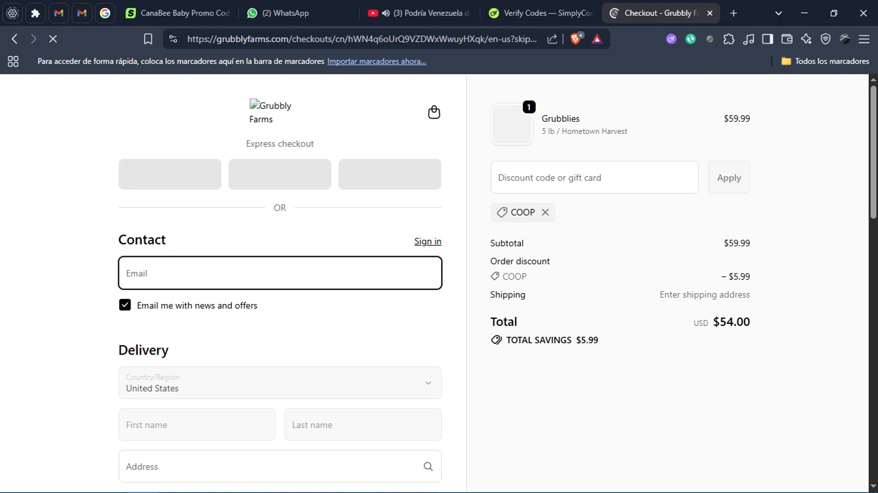Open the extensions puzzle icon in toolbar

point(729,39)
